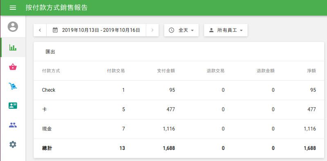Open the gear Settings sidebar icon
This screenshot has width=327, height=161.
tap(13, 144)
